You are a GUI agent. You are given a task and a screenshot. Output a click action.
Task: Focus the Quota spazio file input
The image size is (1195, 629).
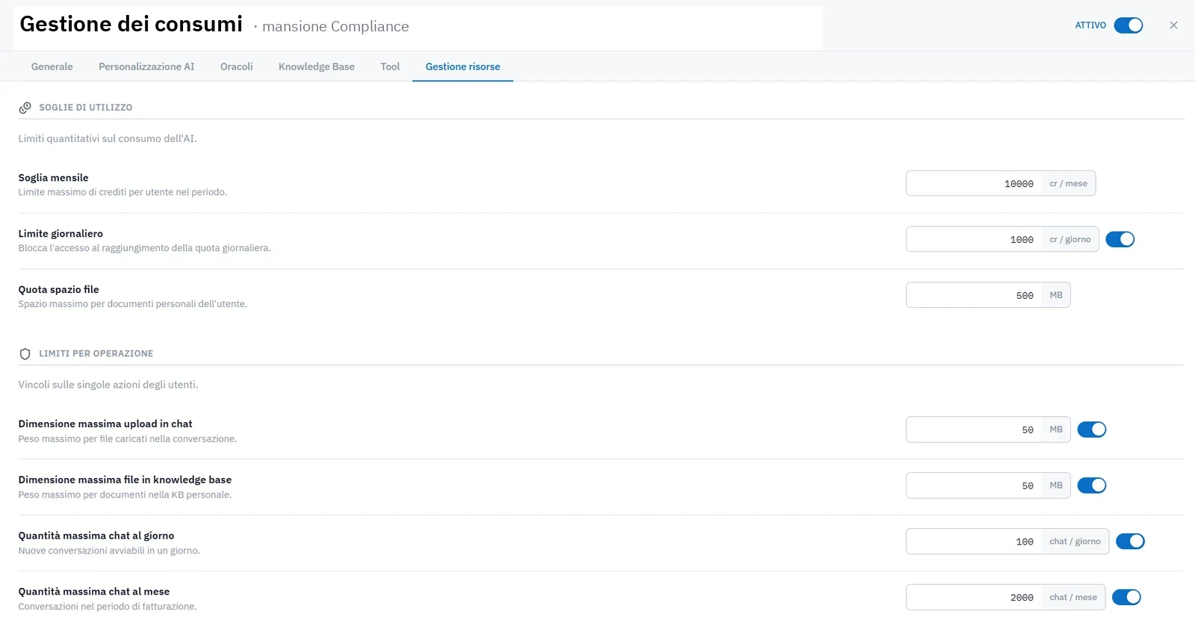tap(974, 296)
